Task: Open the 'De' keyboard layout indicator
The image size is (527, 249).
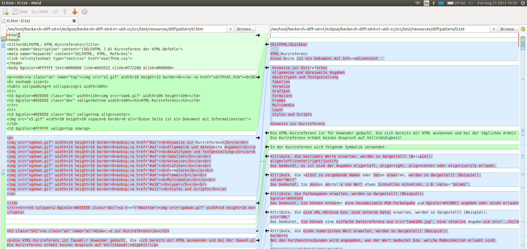Action: 426,3
